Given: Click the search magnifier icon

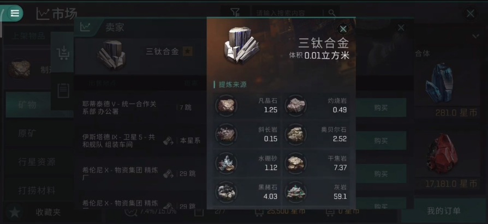Looking at the screenshot, I should (332, 13).
